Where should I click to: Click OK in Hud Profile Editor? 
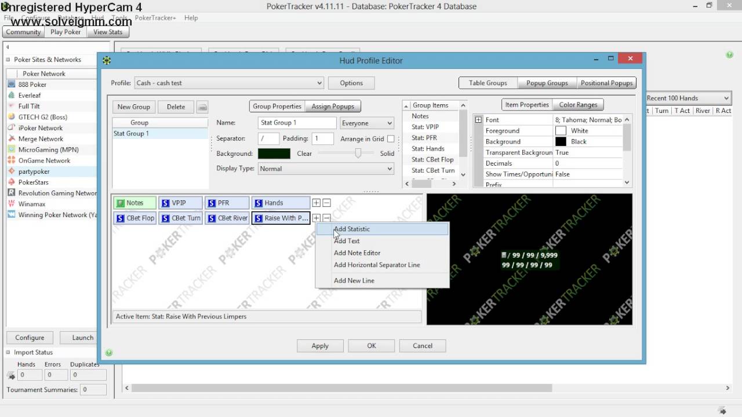pos(372,346)
